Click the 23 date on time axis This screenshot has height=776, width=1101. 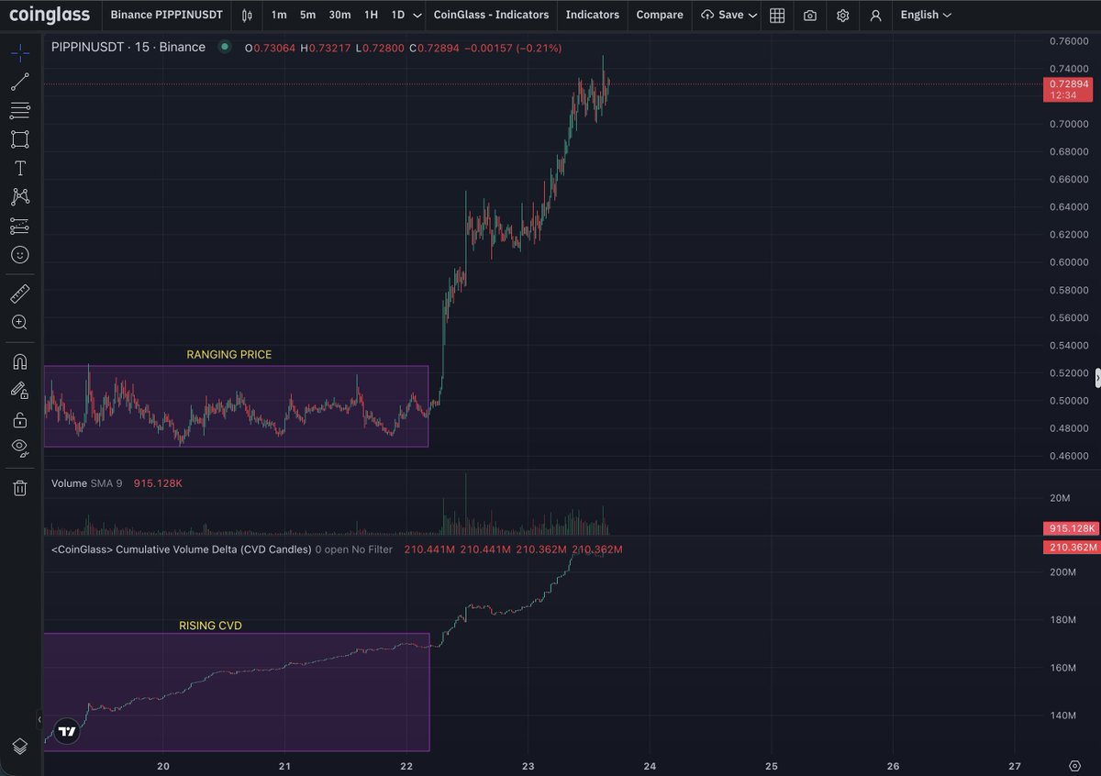point(528,766)
